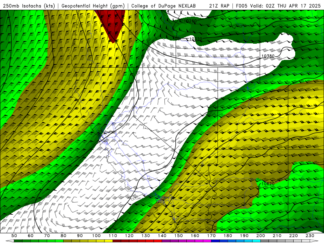This screenshot has width=324, height=243.
Task: Click the dark blue swatch just right of 170
Action: coord(215,241)
